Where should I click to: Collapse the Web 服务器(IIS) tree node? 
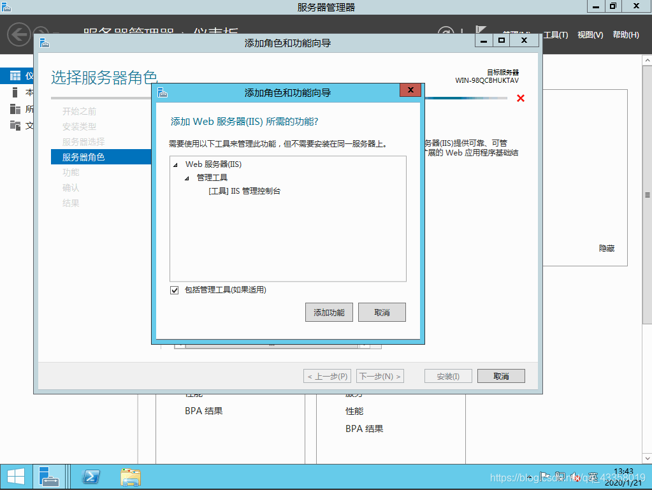click(175, 165)
